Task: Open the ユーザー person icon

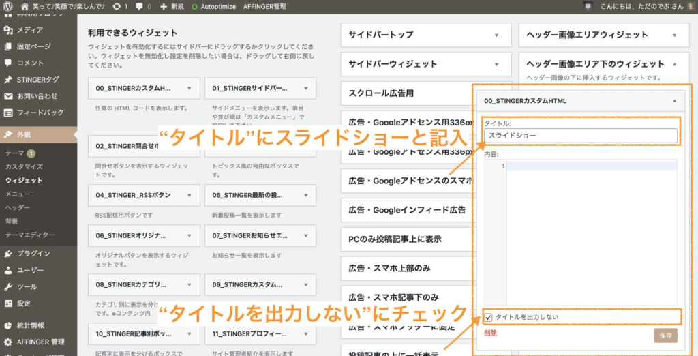Action: pos(8,270)
